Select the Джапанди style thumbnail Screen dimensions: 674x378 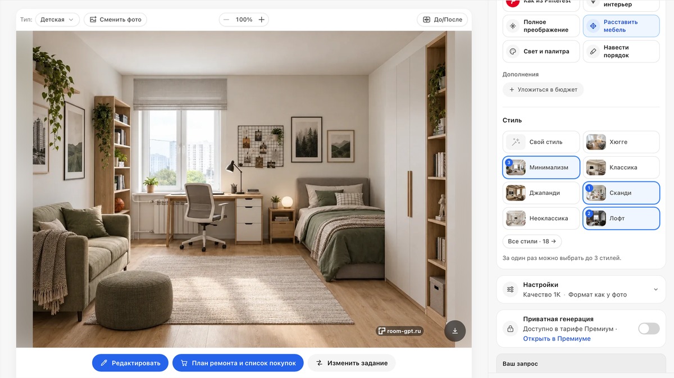click(516, 193)
